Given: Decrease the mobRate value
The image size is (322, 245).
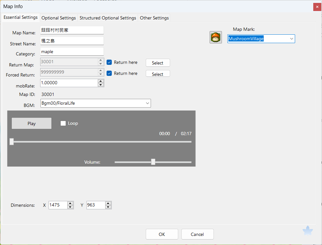Looking at the screenshot, I should click(x=101, y=85).
